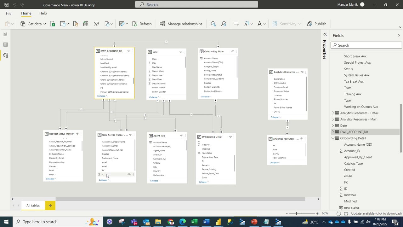
Task: Open the File menu
Action: (9, 13)
